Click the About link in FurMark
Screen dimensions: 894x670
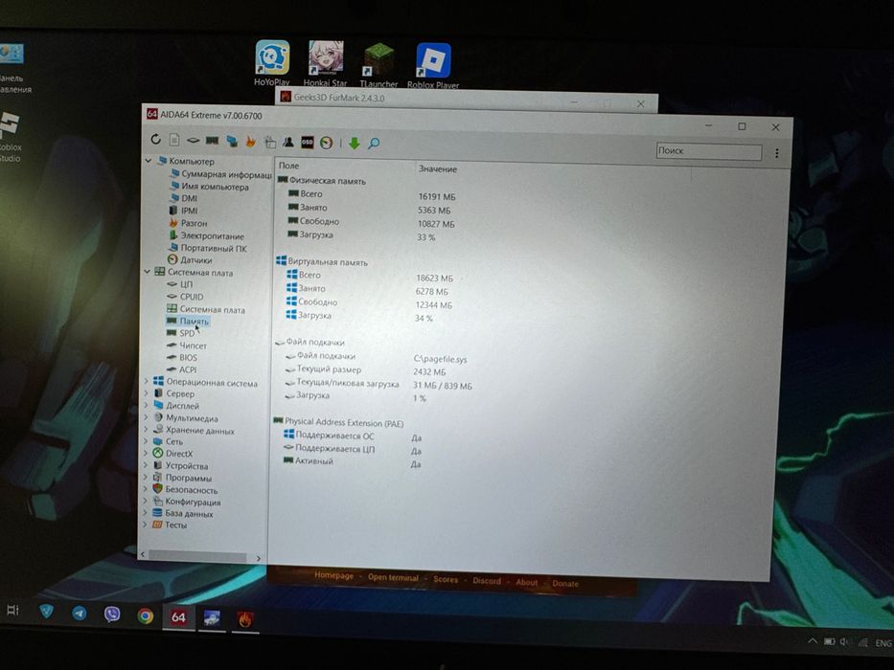click(x=526, y=582)
